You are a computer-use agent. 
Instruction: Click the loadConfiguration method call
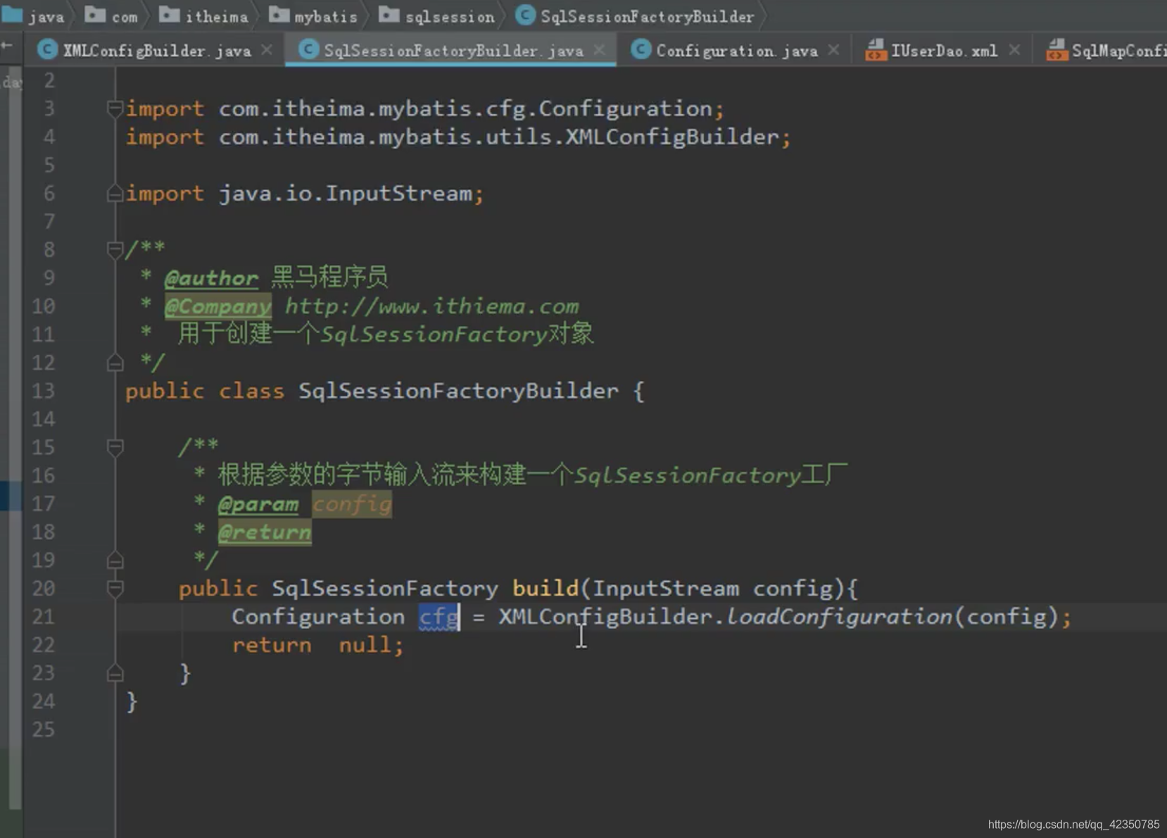(839, 617)
